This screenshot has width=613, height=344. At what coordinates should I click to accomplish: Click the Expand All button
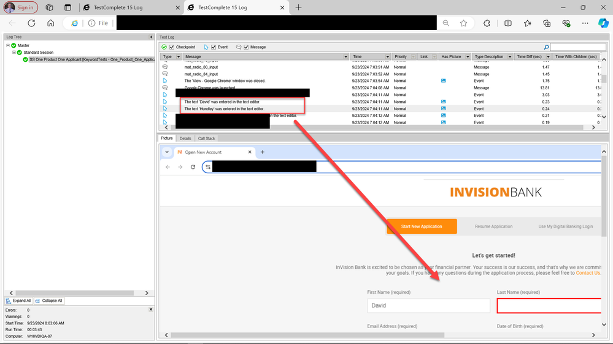(19, 301)
